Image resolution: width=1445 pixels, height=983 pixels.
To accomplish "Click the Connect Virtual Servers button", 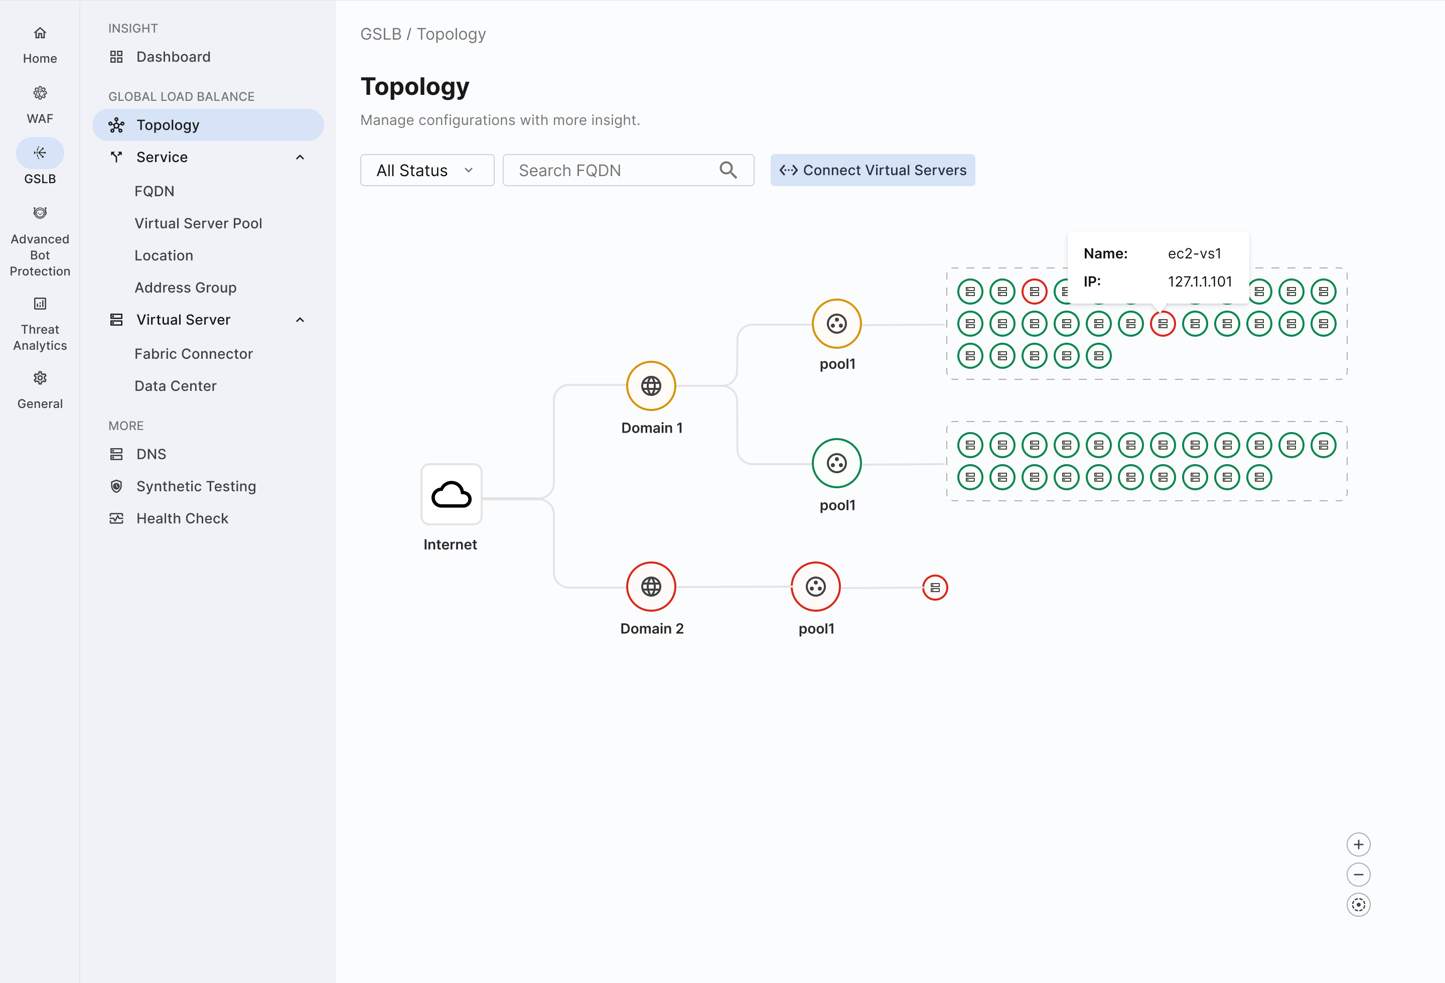I will 872,170.
